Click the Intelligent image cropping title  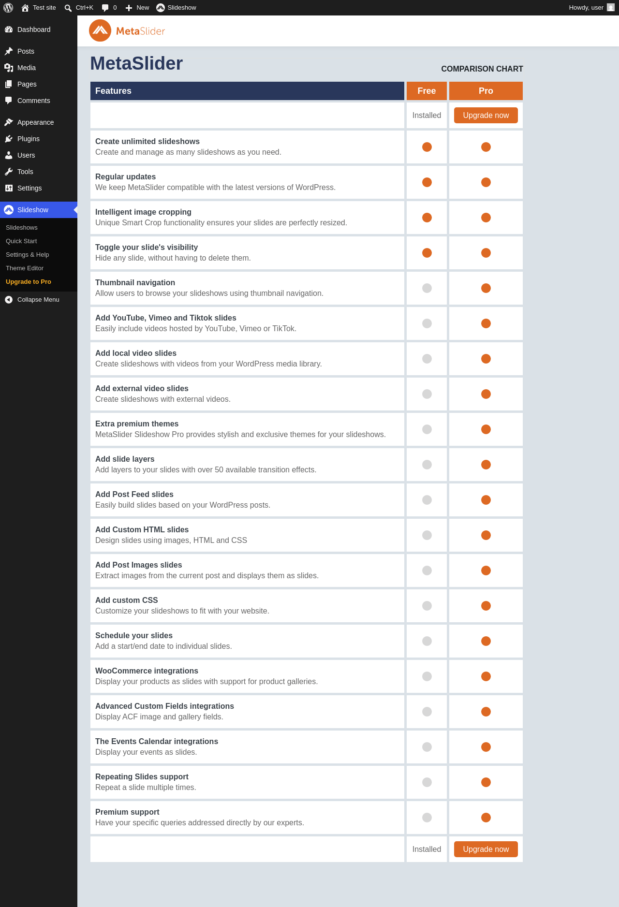click(143, 212)
